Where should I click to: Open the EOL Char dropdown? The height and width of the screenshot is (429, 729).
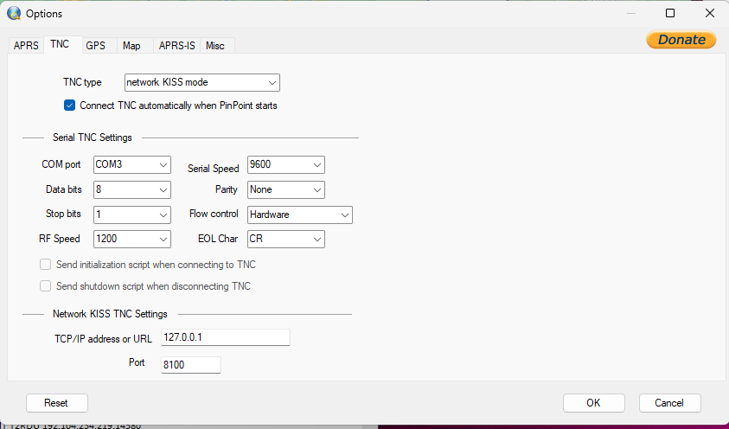coord(285,240)
